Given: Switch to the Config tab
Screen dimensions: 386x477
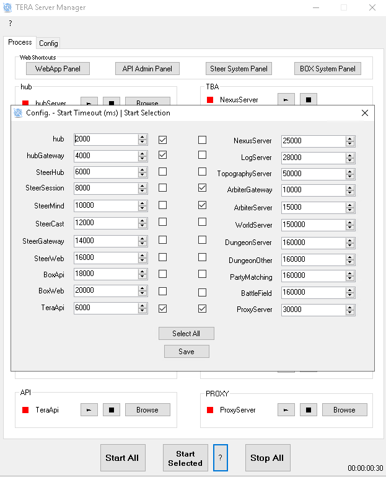Looking at the screenshot, I should pyautogui.click(x=48, y=43).
